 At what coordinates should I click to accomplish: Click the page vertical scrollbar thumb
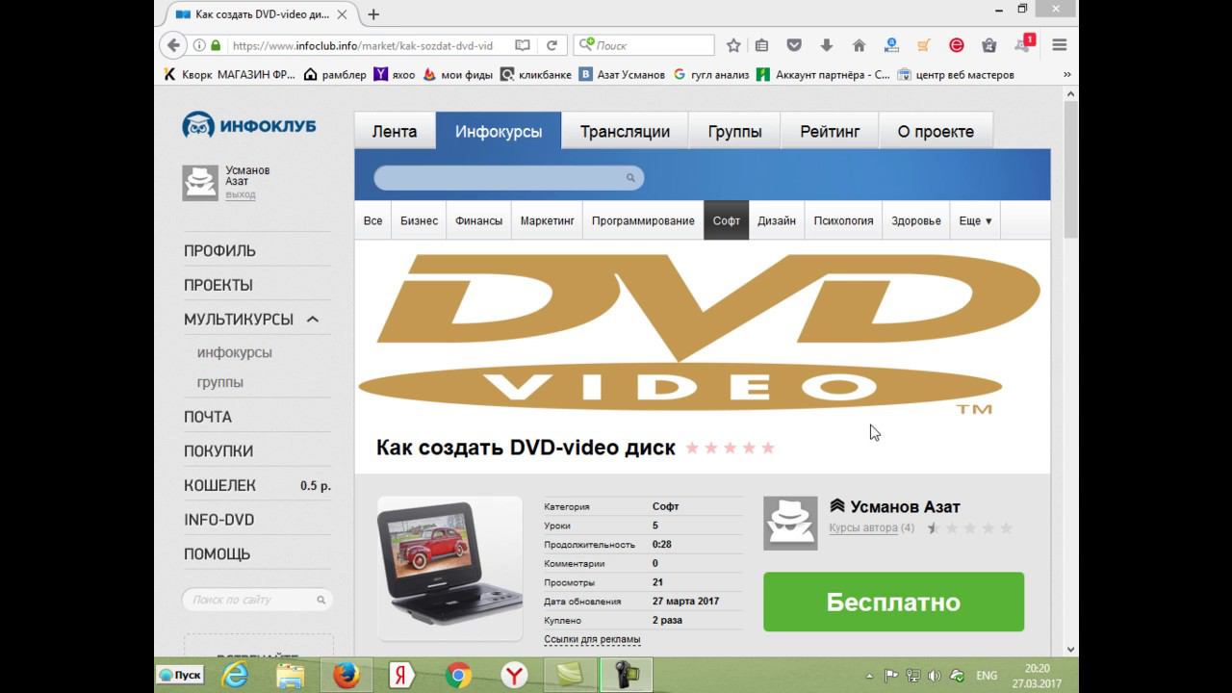tap(1070, 168)
